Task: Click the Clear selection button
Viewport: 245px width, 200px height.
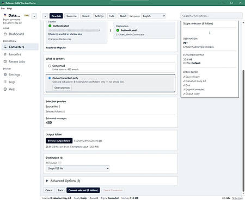Action: (62, 87)
